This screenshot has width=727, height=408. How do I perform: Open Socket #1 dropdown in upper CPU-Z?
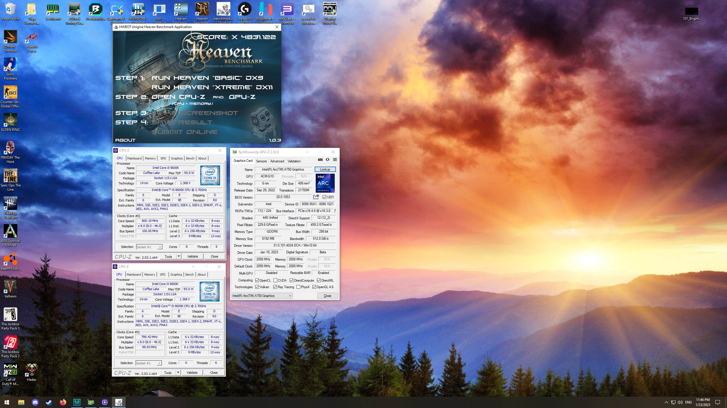pyautogui.click(x=149, y=247)
